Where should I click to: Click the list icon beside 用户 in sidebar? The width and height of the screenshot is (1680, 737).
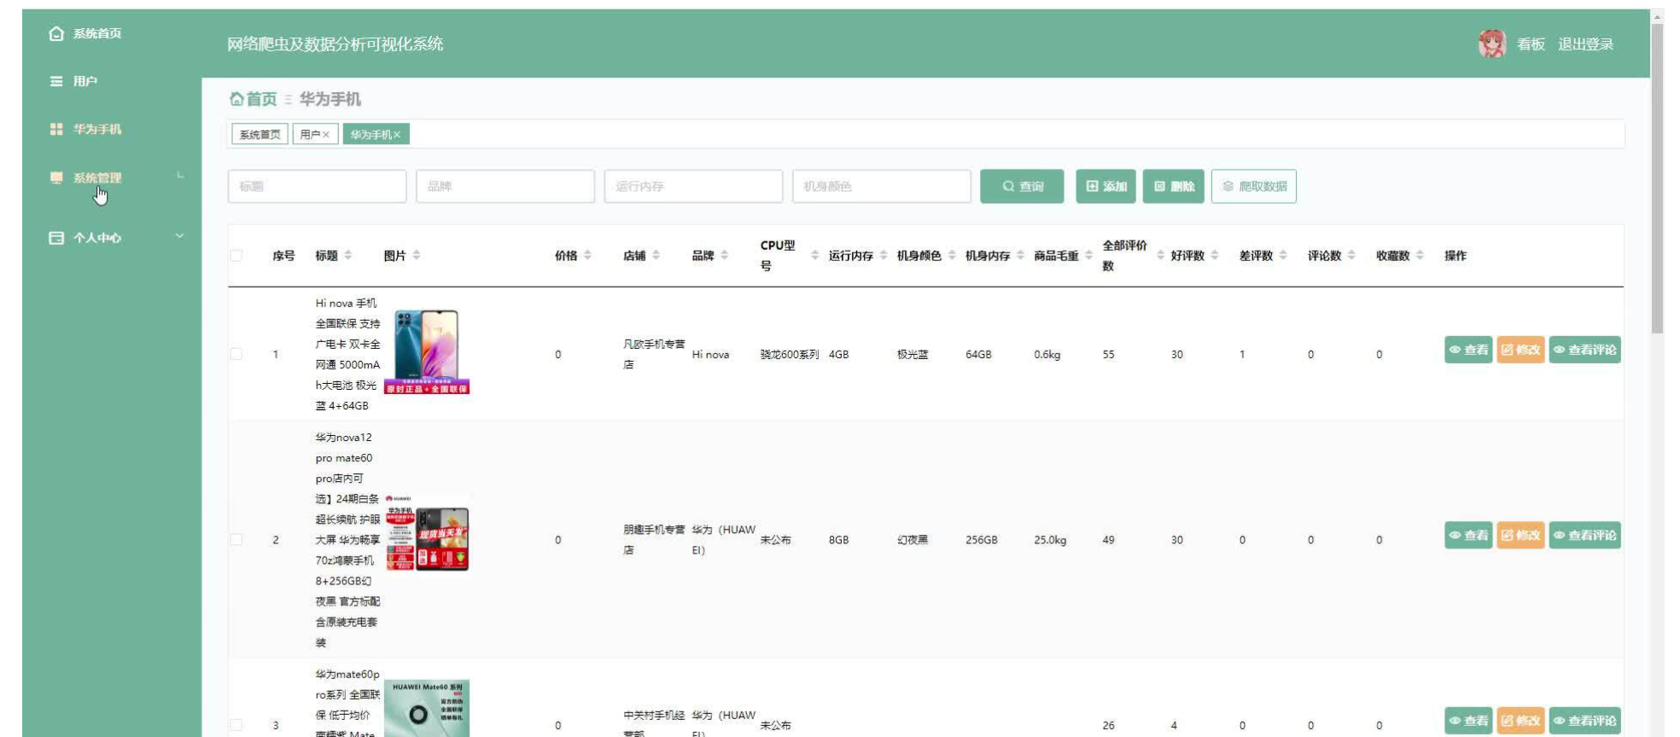[x=56, y=81]
